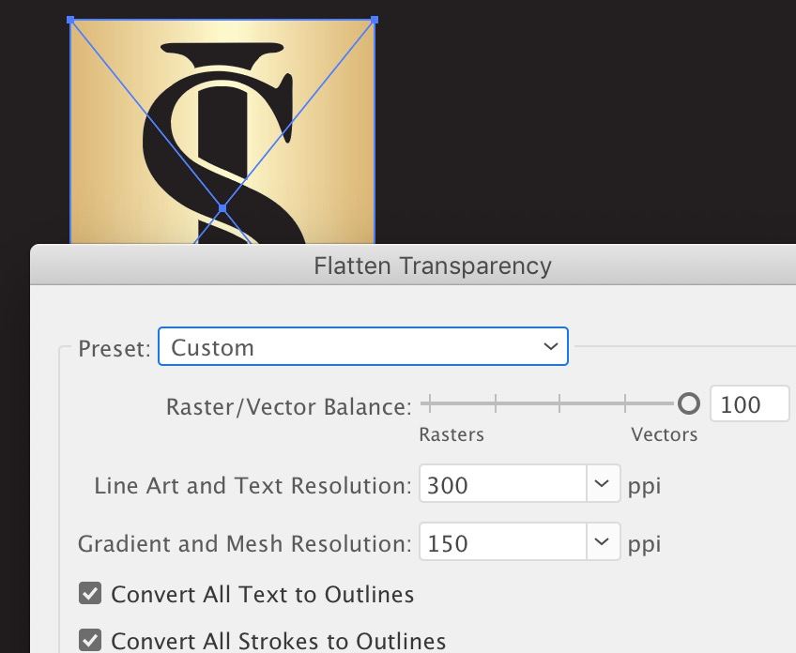Click the Flatten Transparency dialog title bar
This screenshot has width=796, height=653.
click(x=432, y=266)
